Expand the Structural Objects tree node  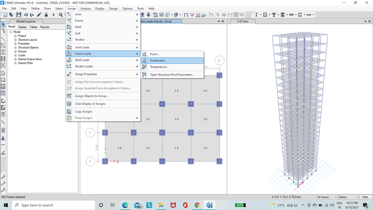coord(15,48)
